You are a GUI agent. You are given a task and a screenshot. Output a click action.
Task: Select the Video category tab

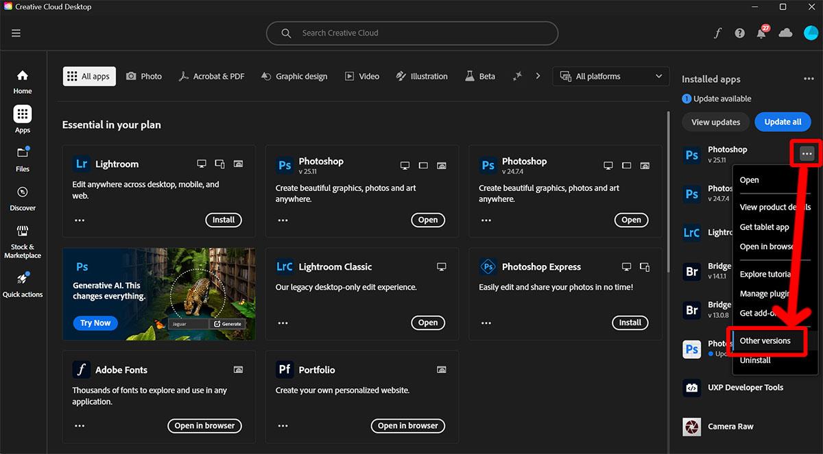pyautogui.click(x=361, y=76)
